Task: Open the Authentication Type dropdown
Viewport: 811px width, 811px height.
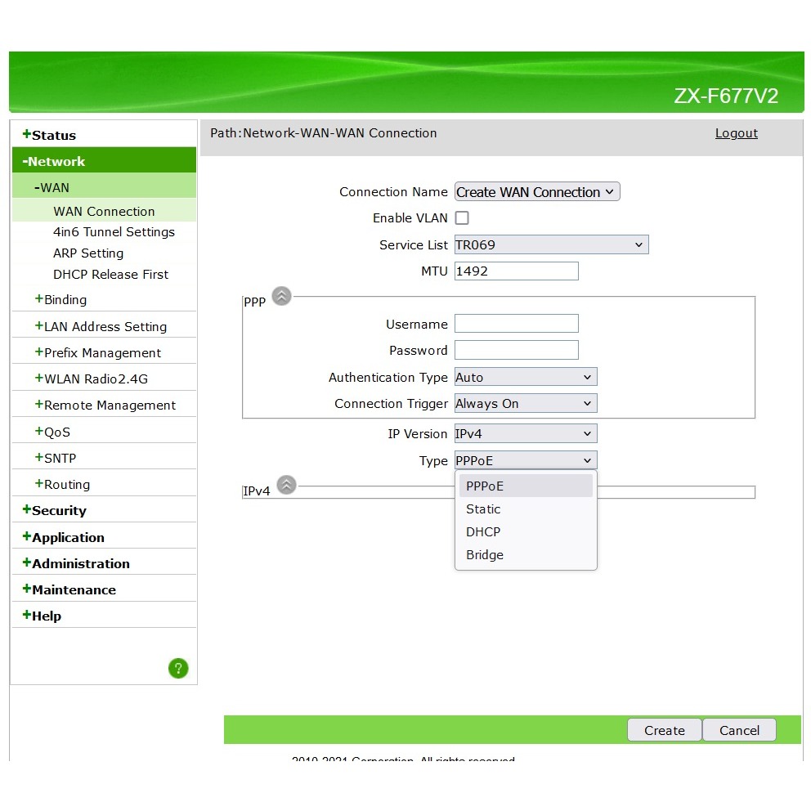Action: (x=526, y=378)
